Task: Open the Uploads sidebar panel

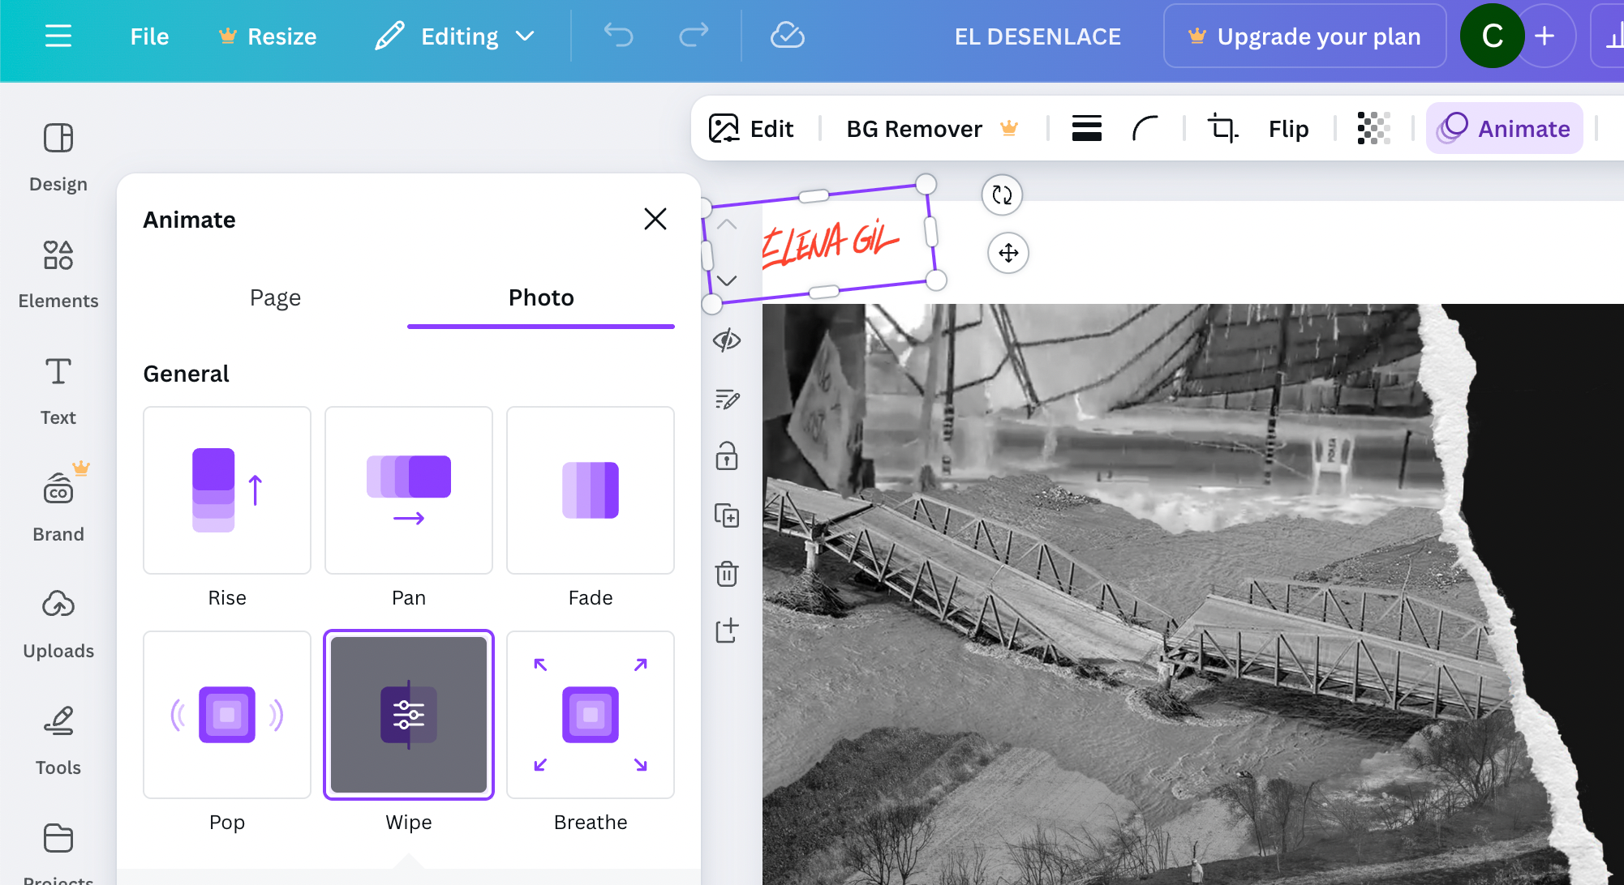Action: 58,624
